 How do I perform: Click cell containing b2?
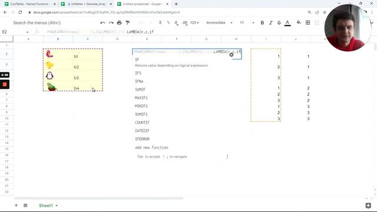pyautogui.click(x=88, y=65)
